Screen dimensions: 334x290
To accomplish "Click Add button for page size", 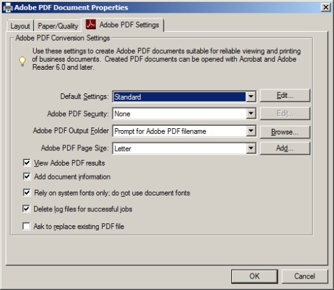I will (285, 148).
